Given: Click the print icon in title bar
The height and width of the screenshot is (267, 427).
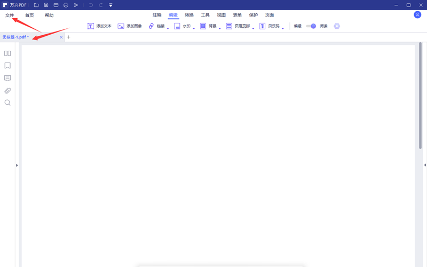Looking at the screenshot, I should tap(66, 5).
